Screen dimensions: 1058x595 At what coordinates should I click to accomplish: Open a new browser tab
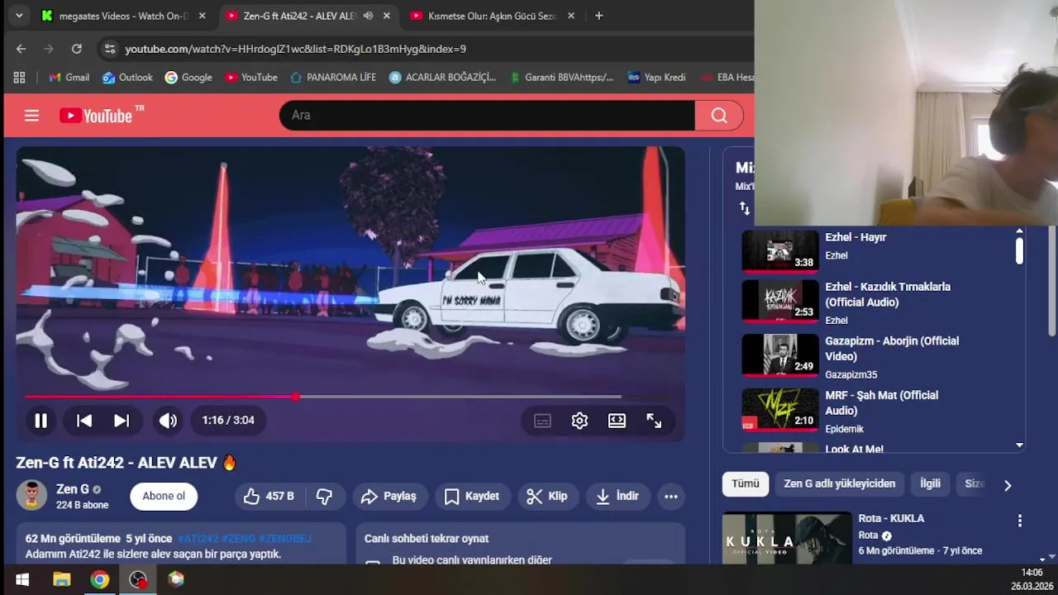click(598, 16)
